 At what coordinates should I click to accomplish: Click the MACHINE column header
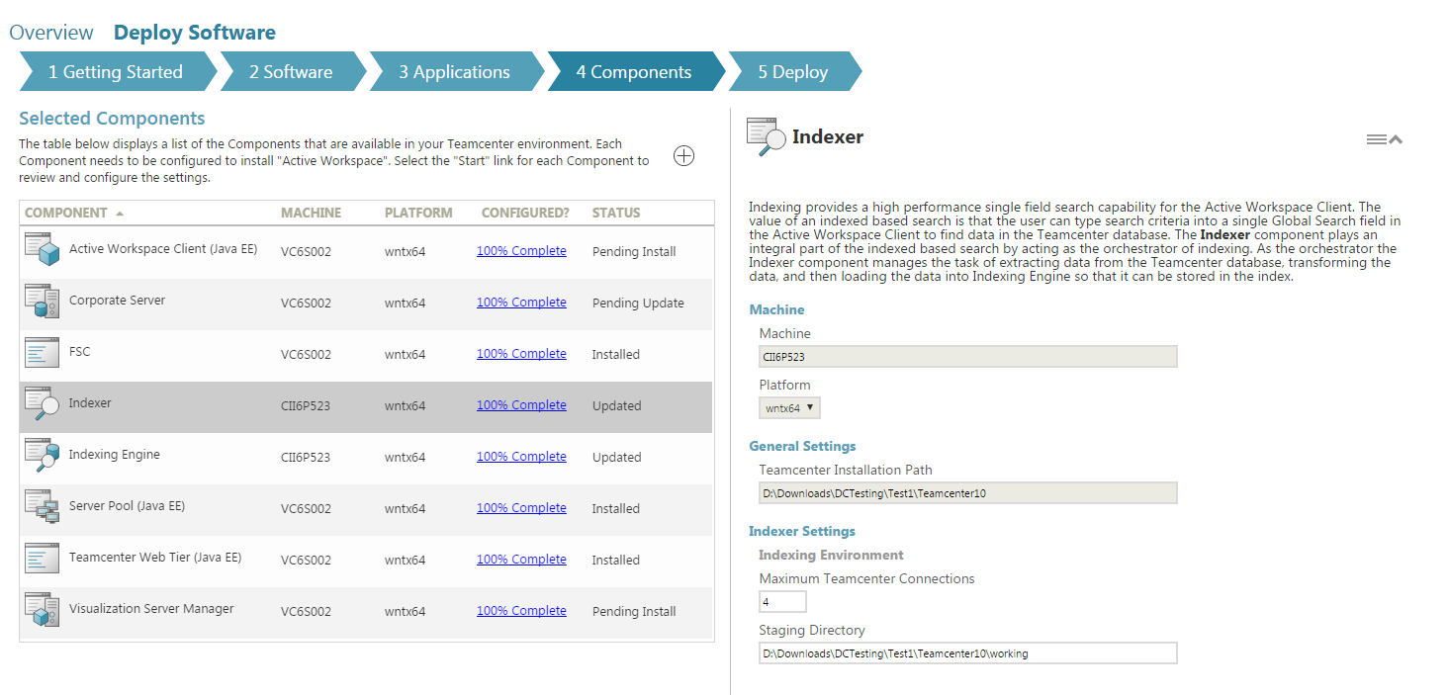(x=311, y=213)
